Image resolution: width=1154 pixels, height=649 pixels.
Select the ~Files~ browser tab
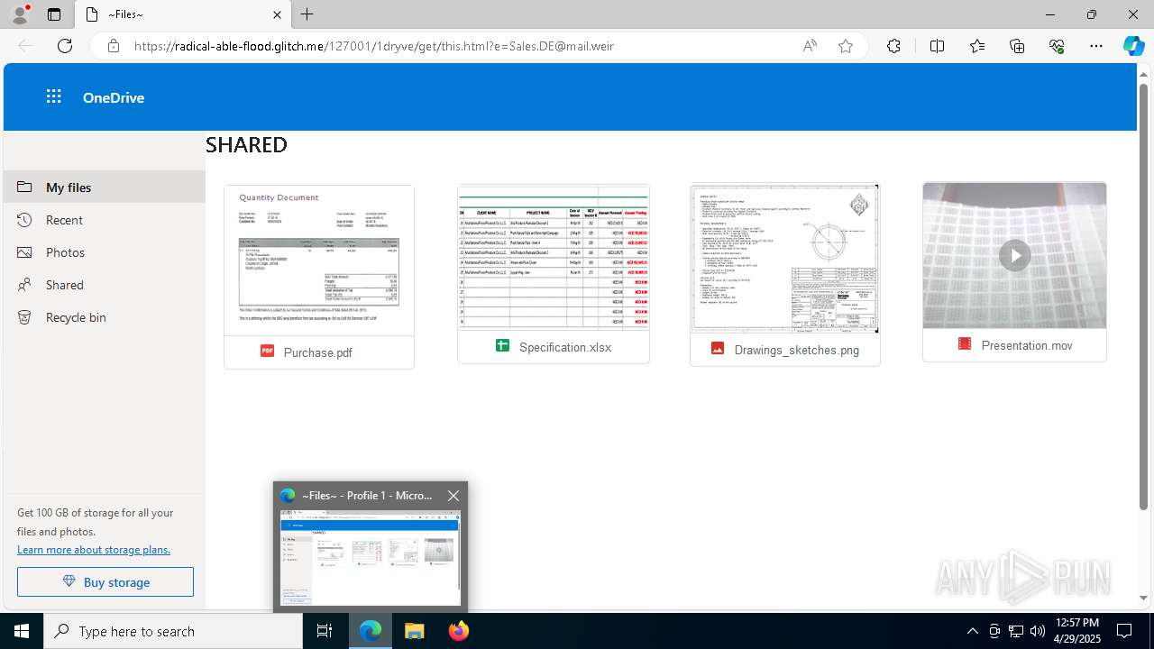pos(182,14)
